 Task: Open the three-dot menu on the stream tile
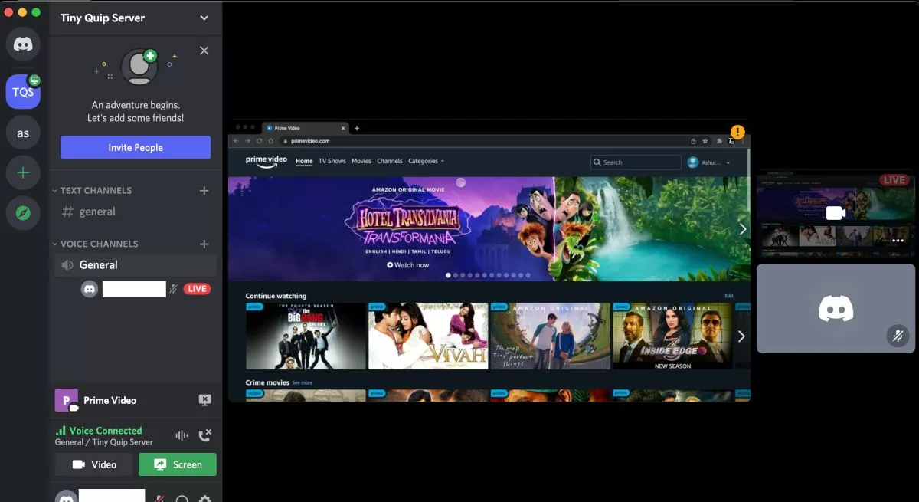point(897,241)
